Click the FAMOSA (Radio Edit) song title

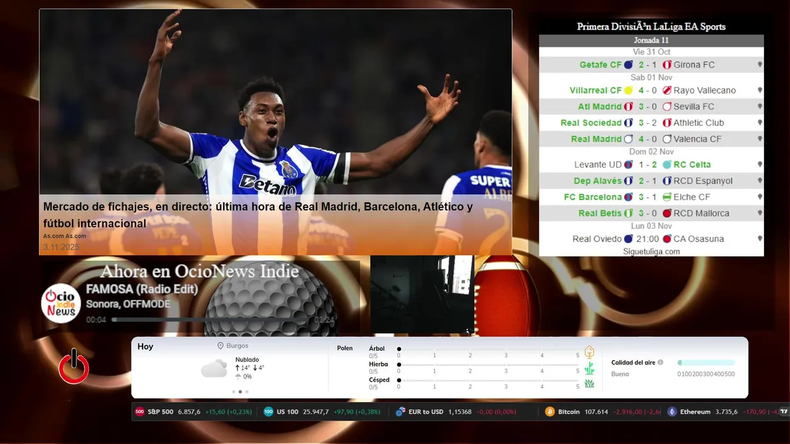click(142, 289)
